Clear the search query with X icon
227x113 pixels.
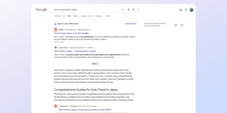[x=123, y=10]
